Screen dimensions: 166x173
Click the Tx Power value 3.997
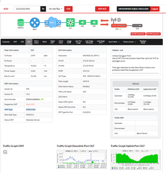point(33,56)
